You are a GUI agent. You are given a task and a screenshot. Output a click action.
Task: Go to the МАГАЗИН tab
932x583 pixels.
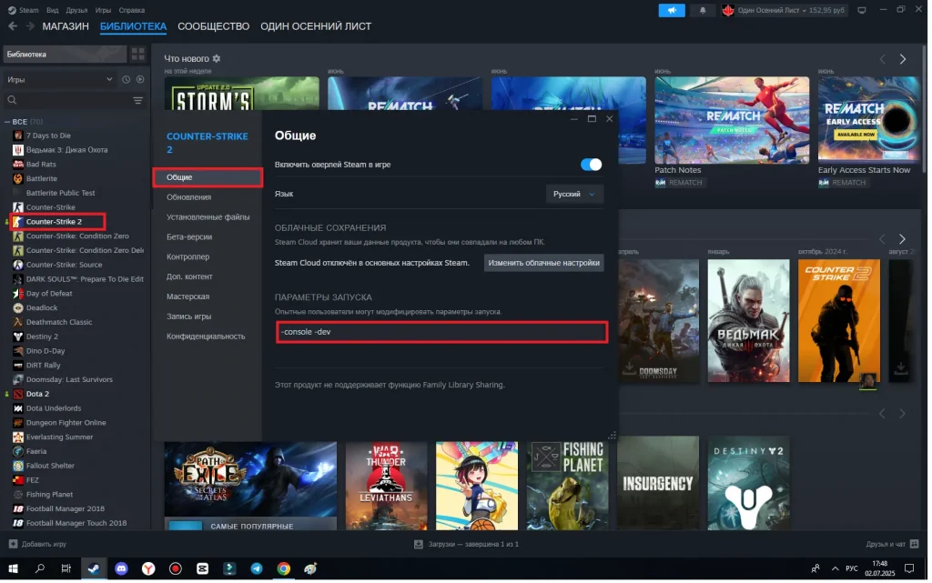point(66,26)
